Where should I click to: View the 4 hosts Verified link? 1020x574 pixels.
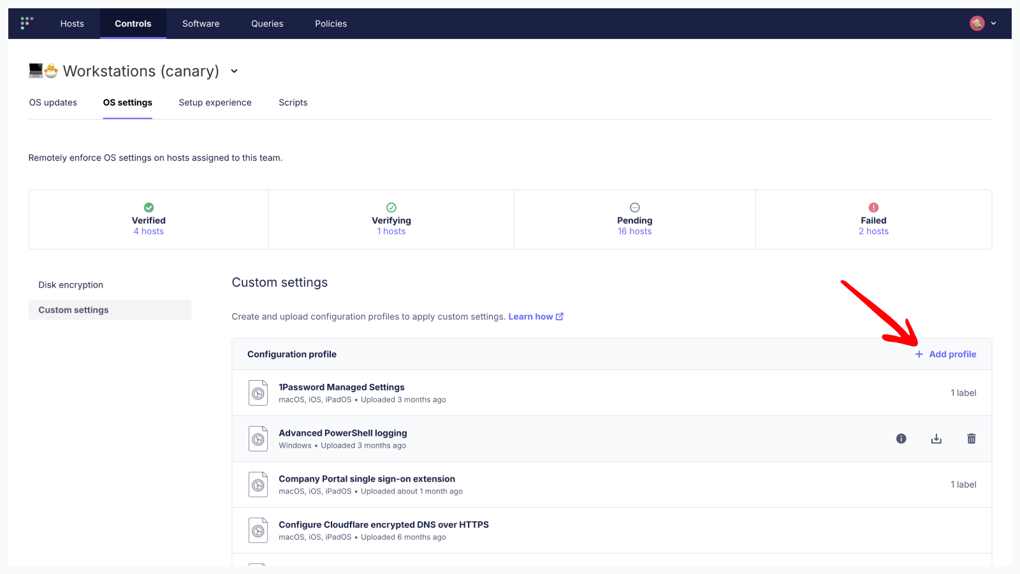click(x=149, y=232)
